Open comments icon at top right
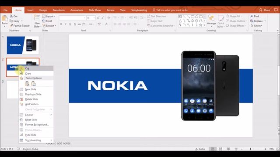280x157 pixels. (x=276, y=10)
